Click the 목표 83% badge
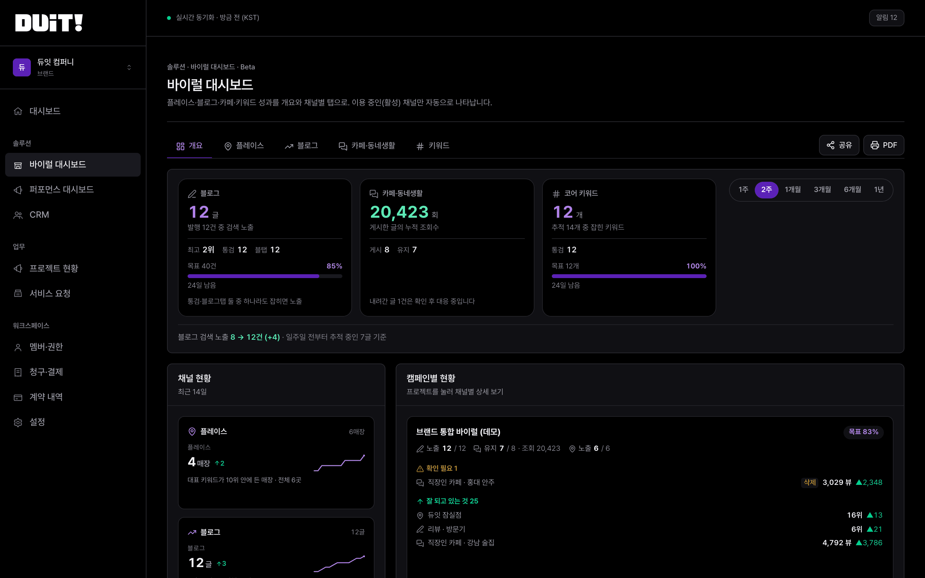This screenshot has width=925, height=578. click(x=863, y=432)
